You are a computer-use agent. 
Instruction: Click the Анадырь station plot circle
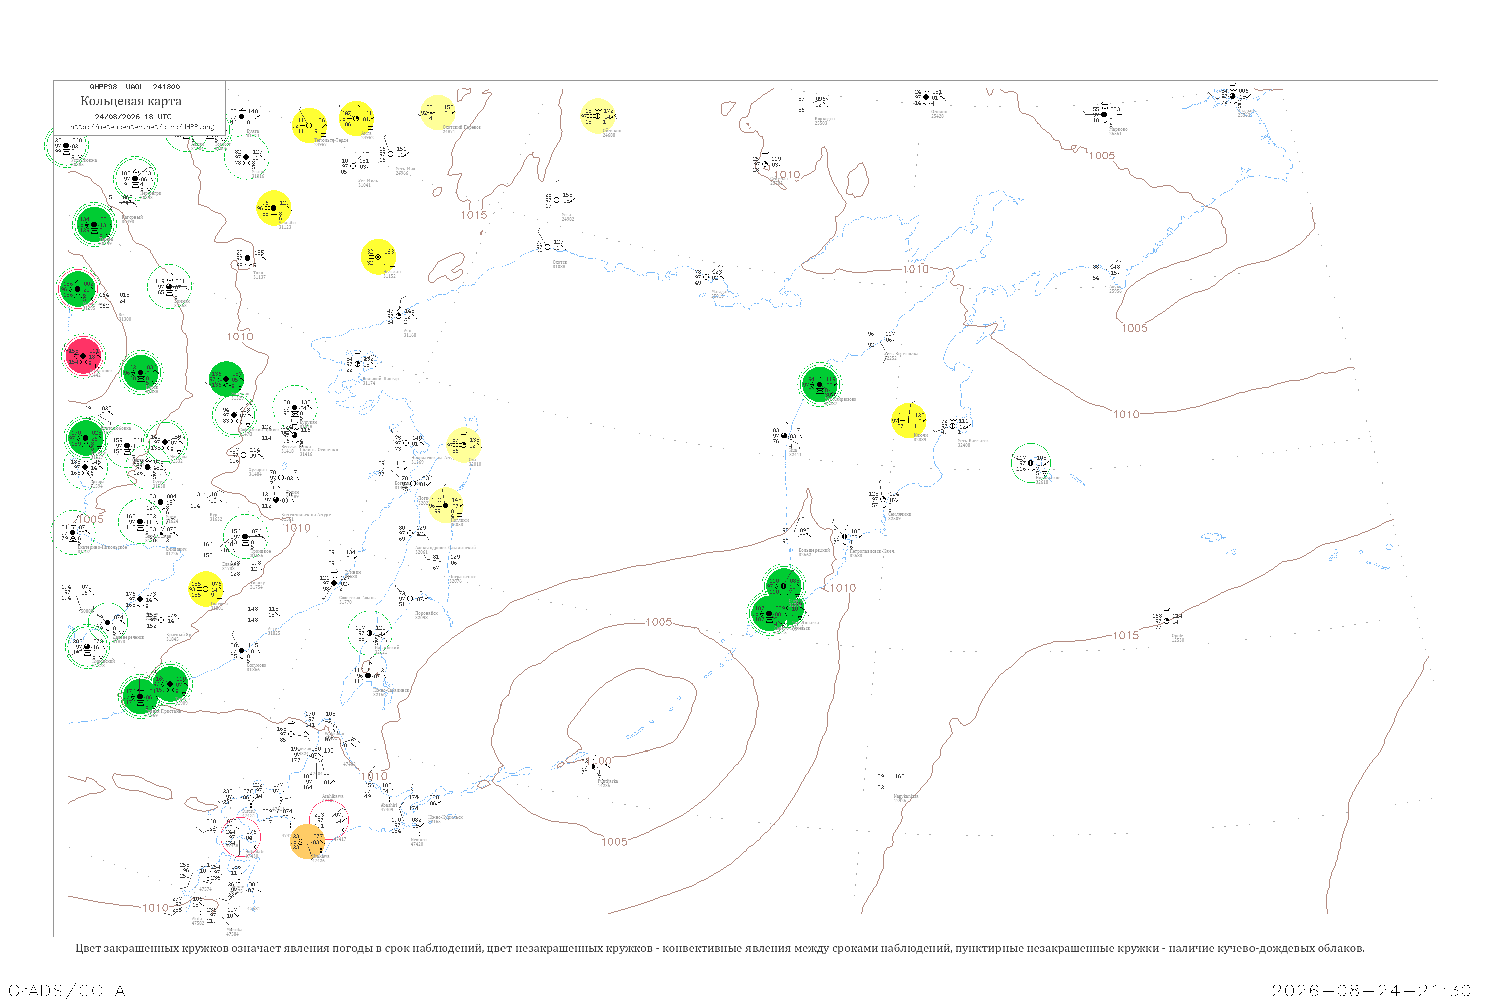pyautogui.click(x=1233, y=97)
